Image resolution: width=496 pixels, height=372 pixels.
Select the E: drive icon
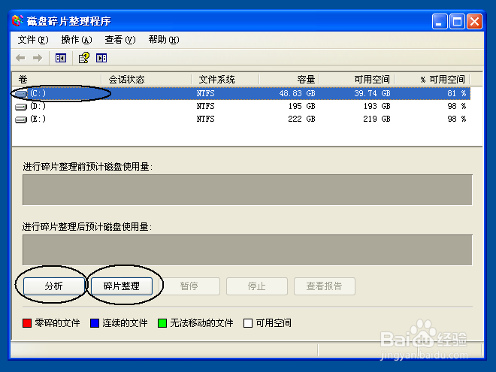pyautogui.click(x=21, y=119)
